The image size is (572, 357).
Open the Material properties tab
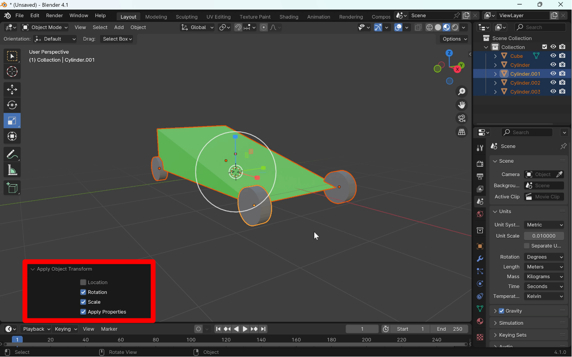click(x=480, y=321)
